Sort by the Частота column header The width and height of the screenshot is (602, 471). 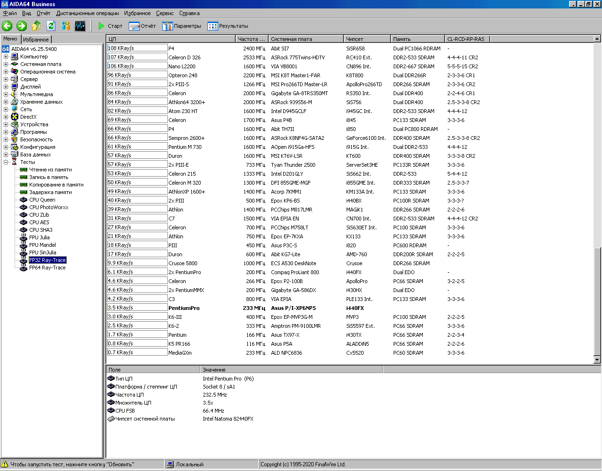point(251,39)
